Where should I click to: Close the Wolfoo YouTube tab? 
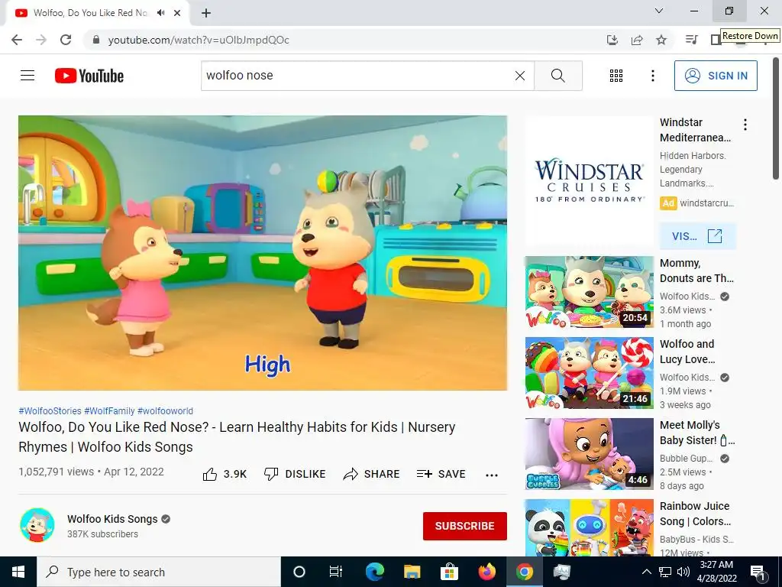point(177,13)
